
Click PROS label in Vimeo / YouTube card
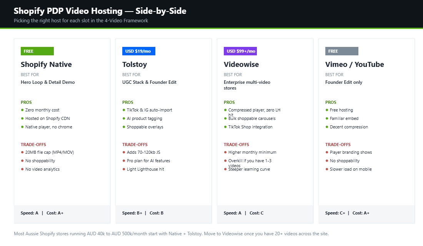[x=331, y=102]
